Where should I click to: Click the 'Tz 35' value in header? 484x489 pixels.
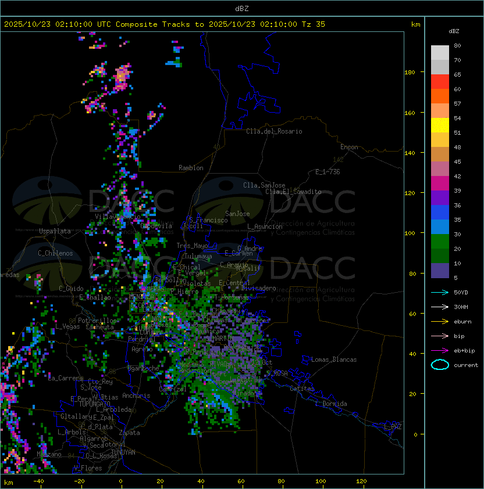[x=314, y=24]
